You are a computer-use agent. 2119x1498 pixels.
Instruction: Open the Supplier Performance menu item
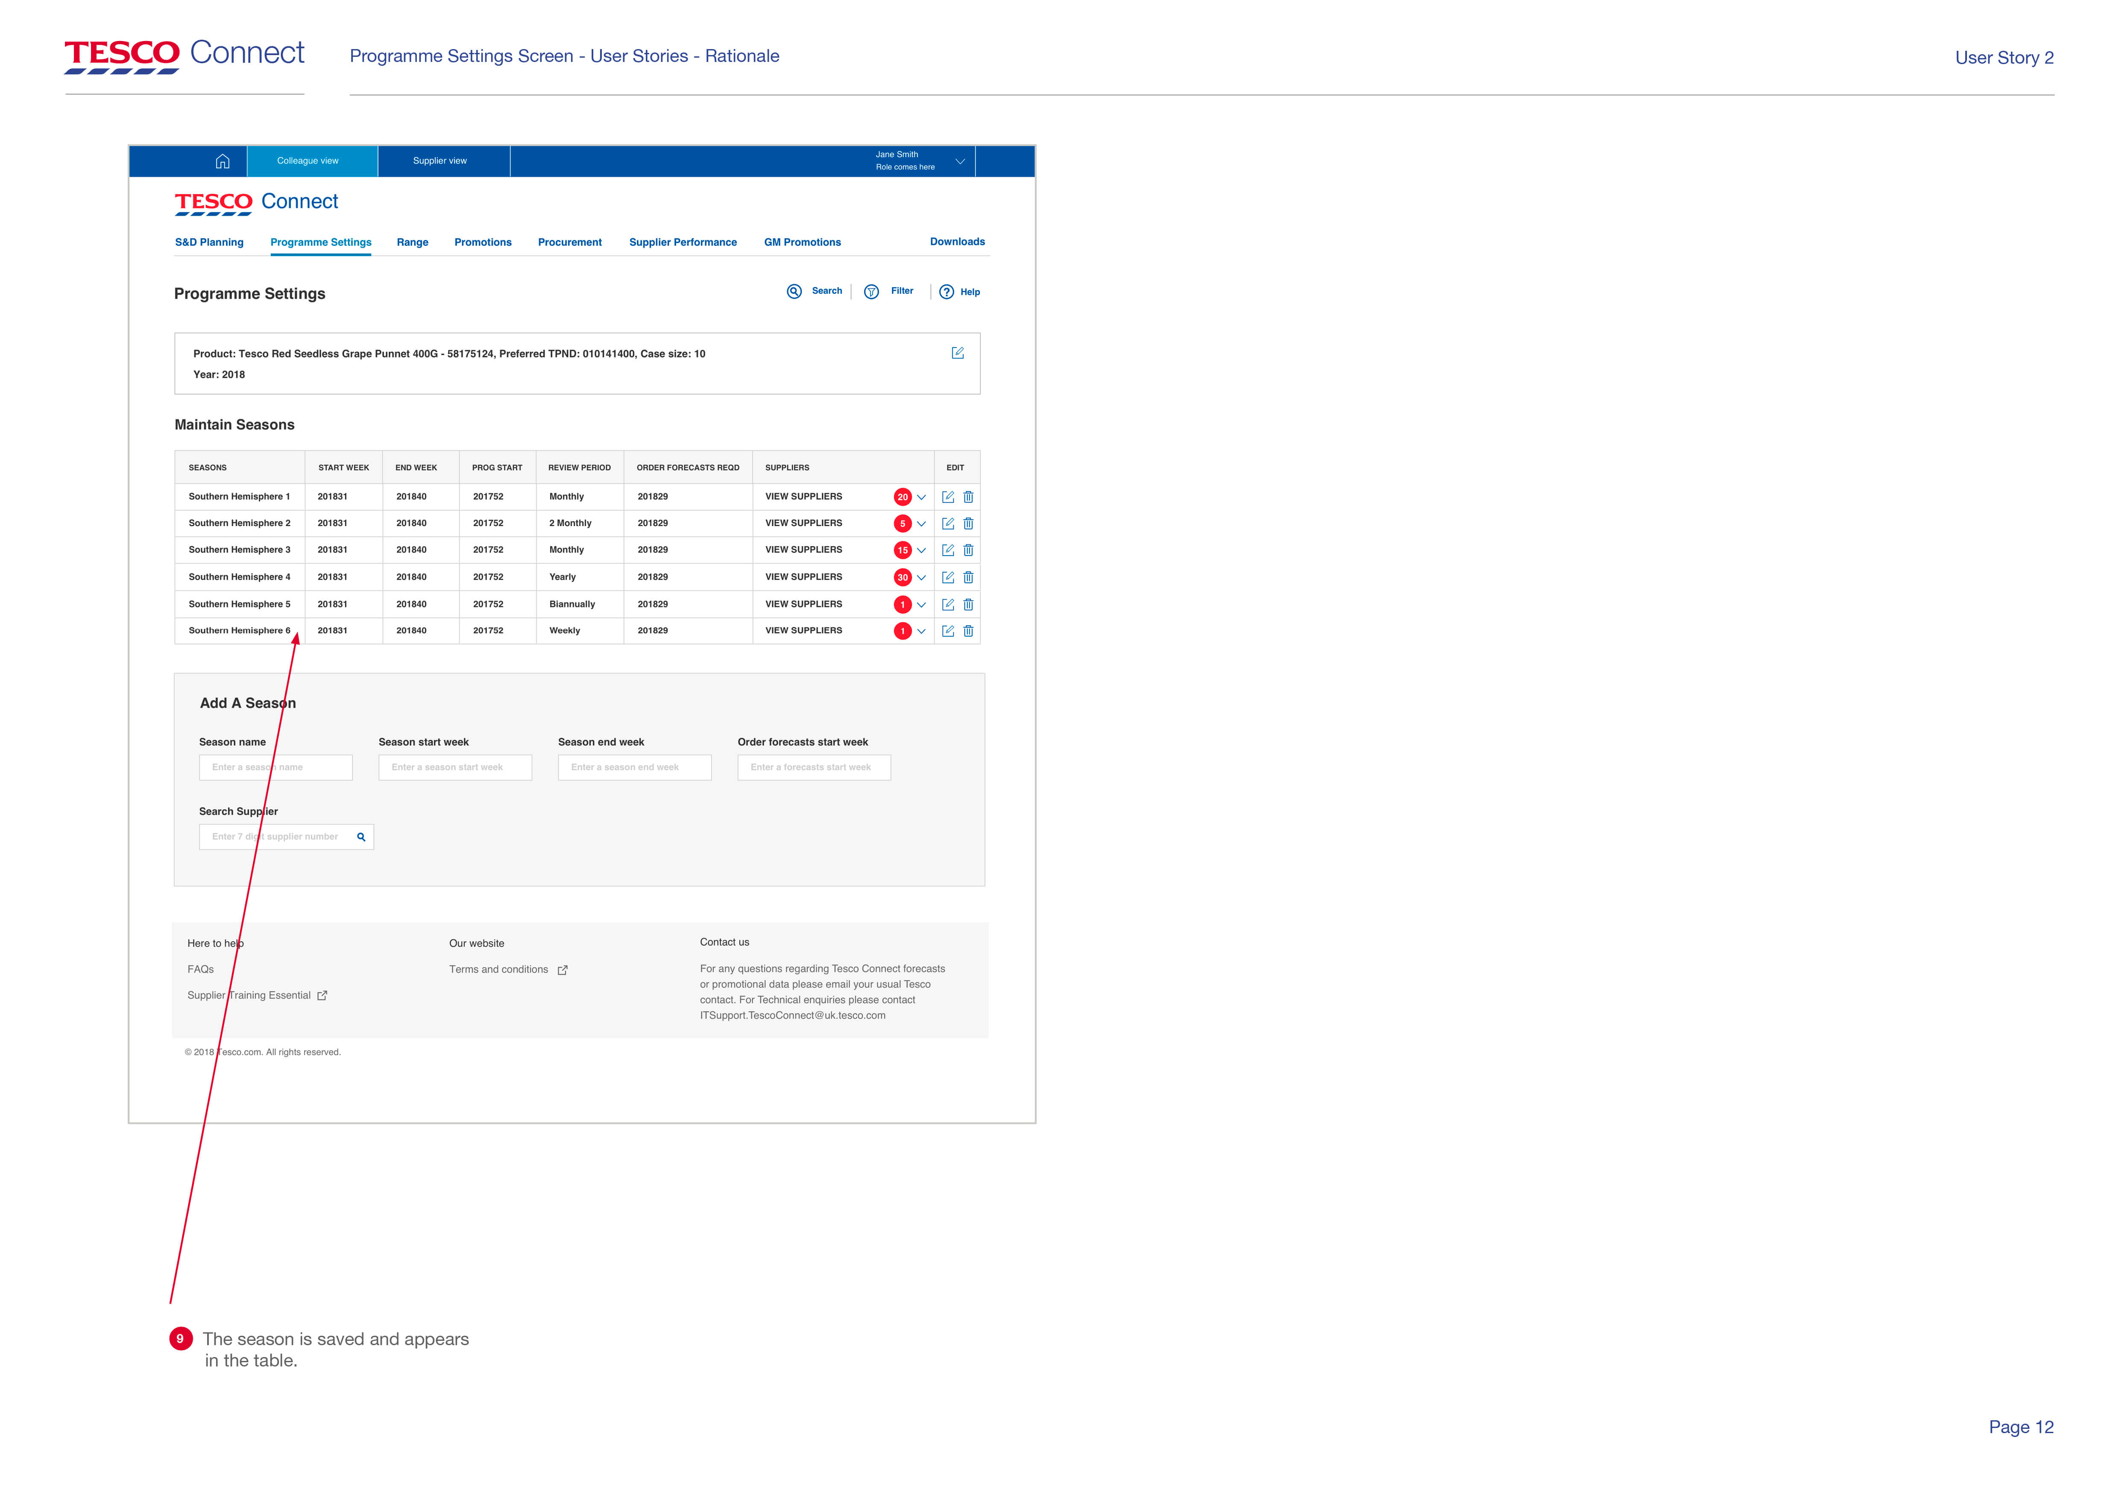(683, 243)
